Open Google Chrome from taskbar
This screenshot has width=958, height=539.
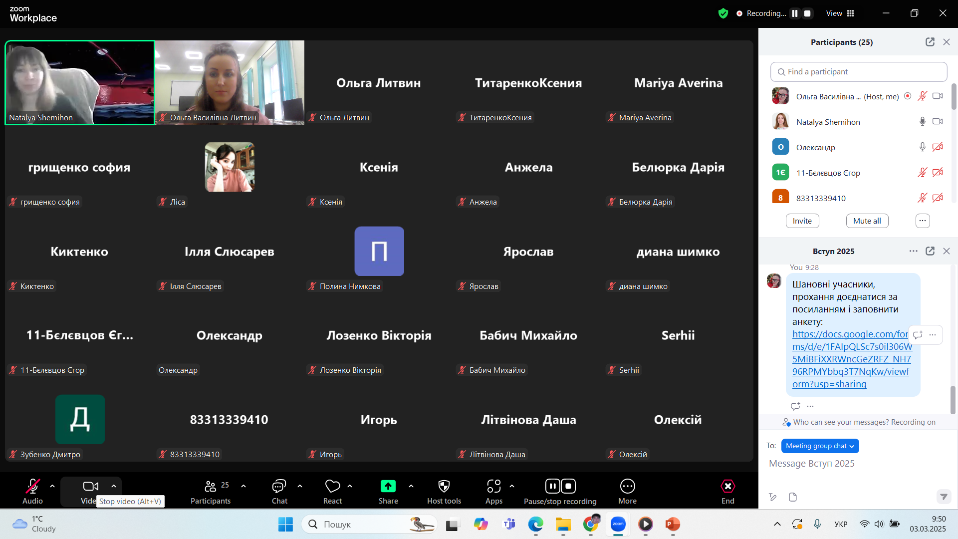tap(591, 524)
